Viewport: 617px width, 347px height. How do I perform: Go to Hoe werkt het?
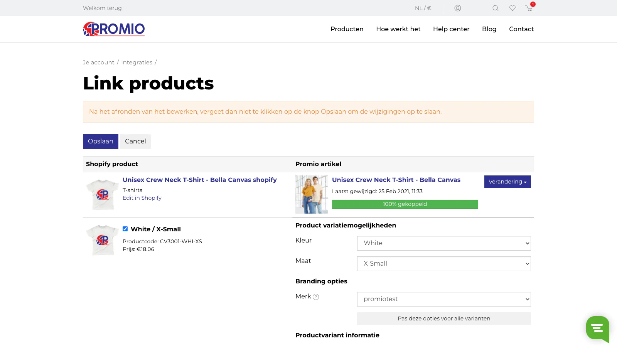click(x=398, y=29)
